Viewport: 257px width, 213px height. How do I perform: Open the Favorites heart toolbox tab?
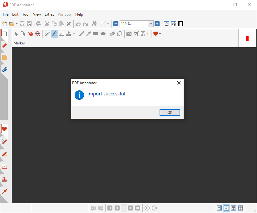4,129
